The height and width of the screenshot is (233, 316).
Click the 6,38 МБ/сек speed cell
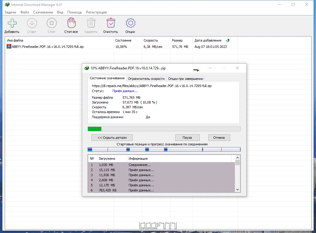point(153,47)
